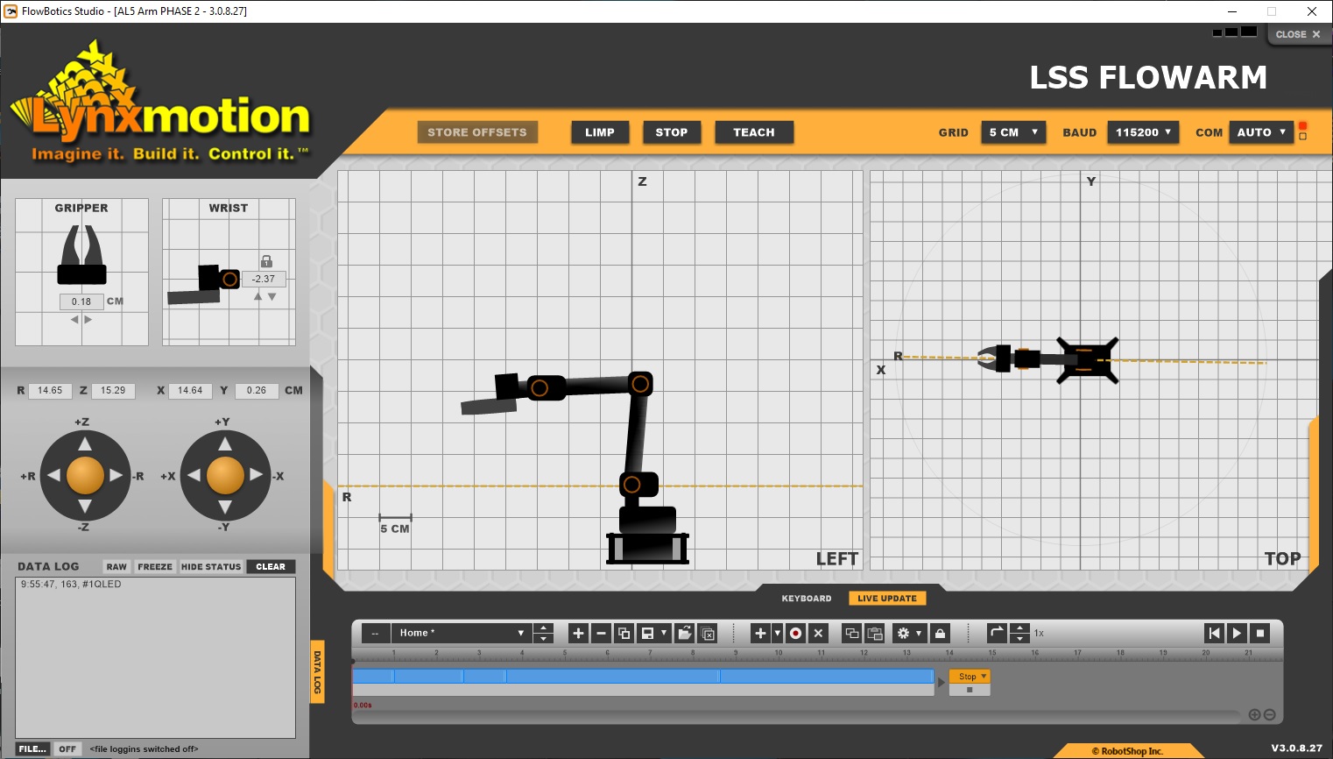Open the Stop end-action dropdown
Screen dimensions: 1333x759
(970, 677)
